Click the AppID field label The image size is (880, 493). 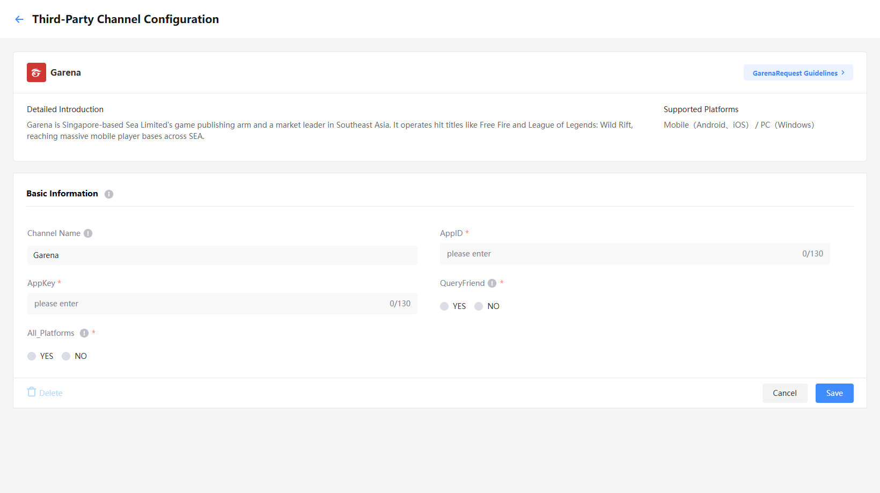pyautogui.click(x=451, y=233)
